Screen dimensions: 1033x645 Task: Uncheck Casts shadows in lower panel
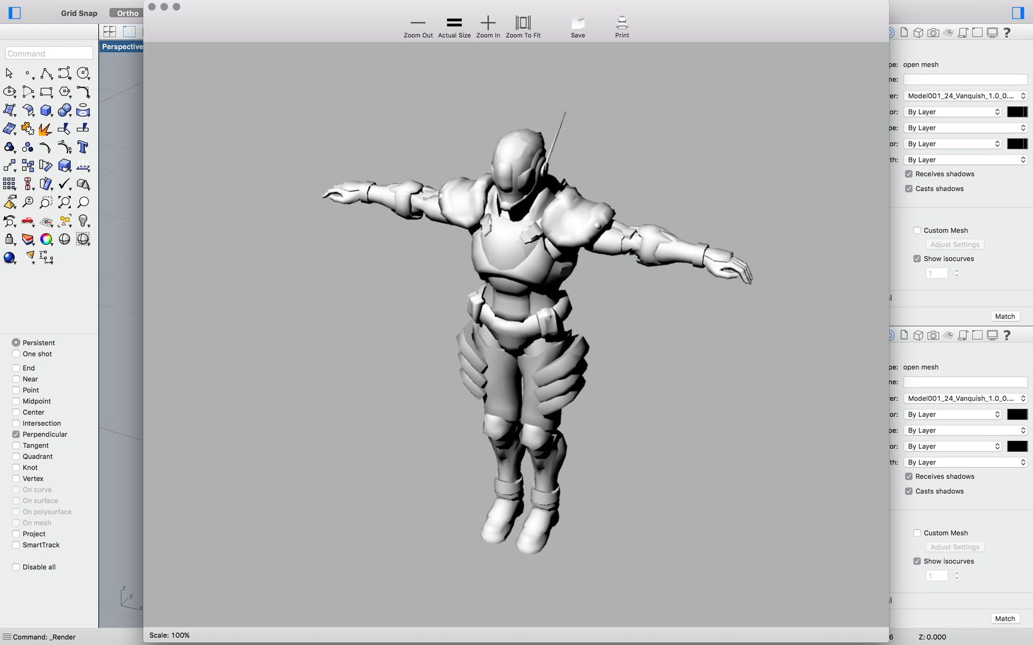pyautogui.click(x=909, y=491)
